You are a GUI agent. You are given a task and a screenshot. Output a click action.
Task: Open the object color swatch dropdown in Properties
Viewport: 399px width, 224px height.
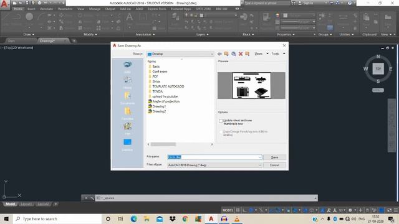298,16
